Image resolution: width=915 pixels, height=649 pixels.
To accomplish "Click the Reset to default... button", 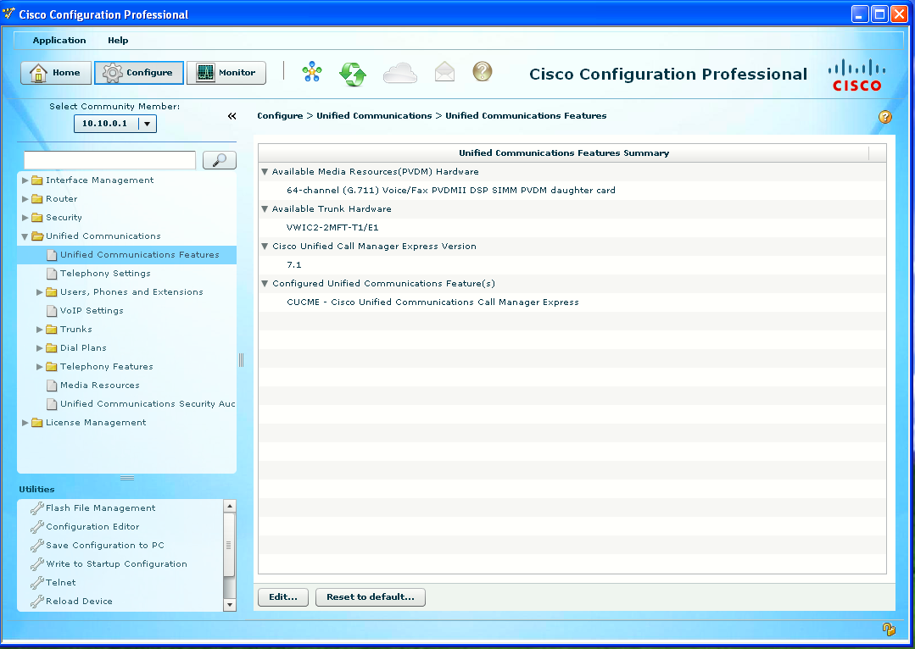I will click(x=371, y=597).
